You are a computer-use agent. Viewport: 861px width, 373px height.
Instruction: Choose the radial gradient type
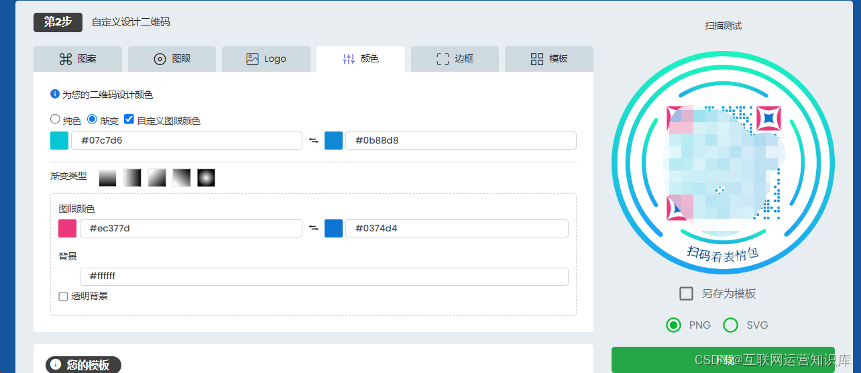click(x=206, y=177)
